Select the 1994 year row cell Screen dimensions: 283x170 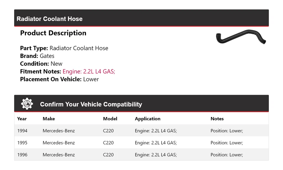[22, 131]
